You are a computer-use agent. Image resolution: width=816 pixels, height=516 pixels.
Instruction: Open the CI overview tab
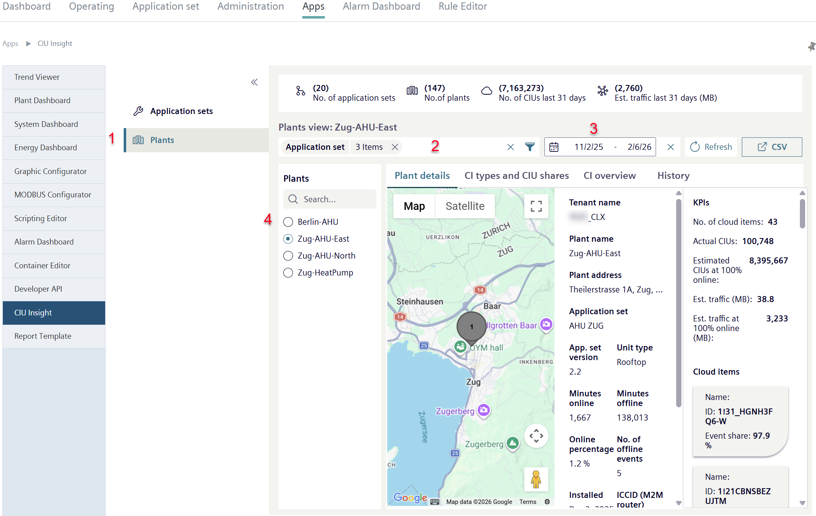610,176
